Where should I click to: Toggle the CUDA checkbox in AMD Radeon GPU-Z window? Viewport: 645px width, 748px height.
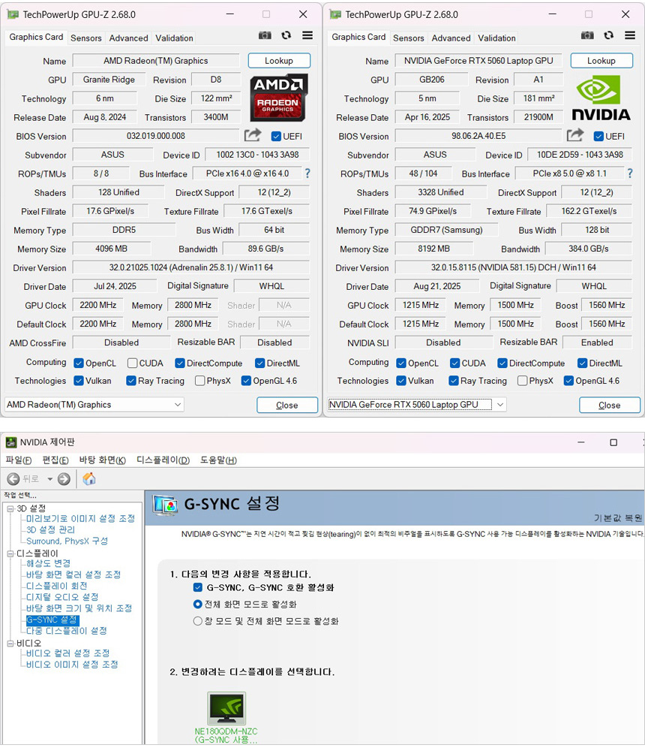tap(133, 363)
